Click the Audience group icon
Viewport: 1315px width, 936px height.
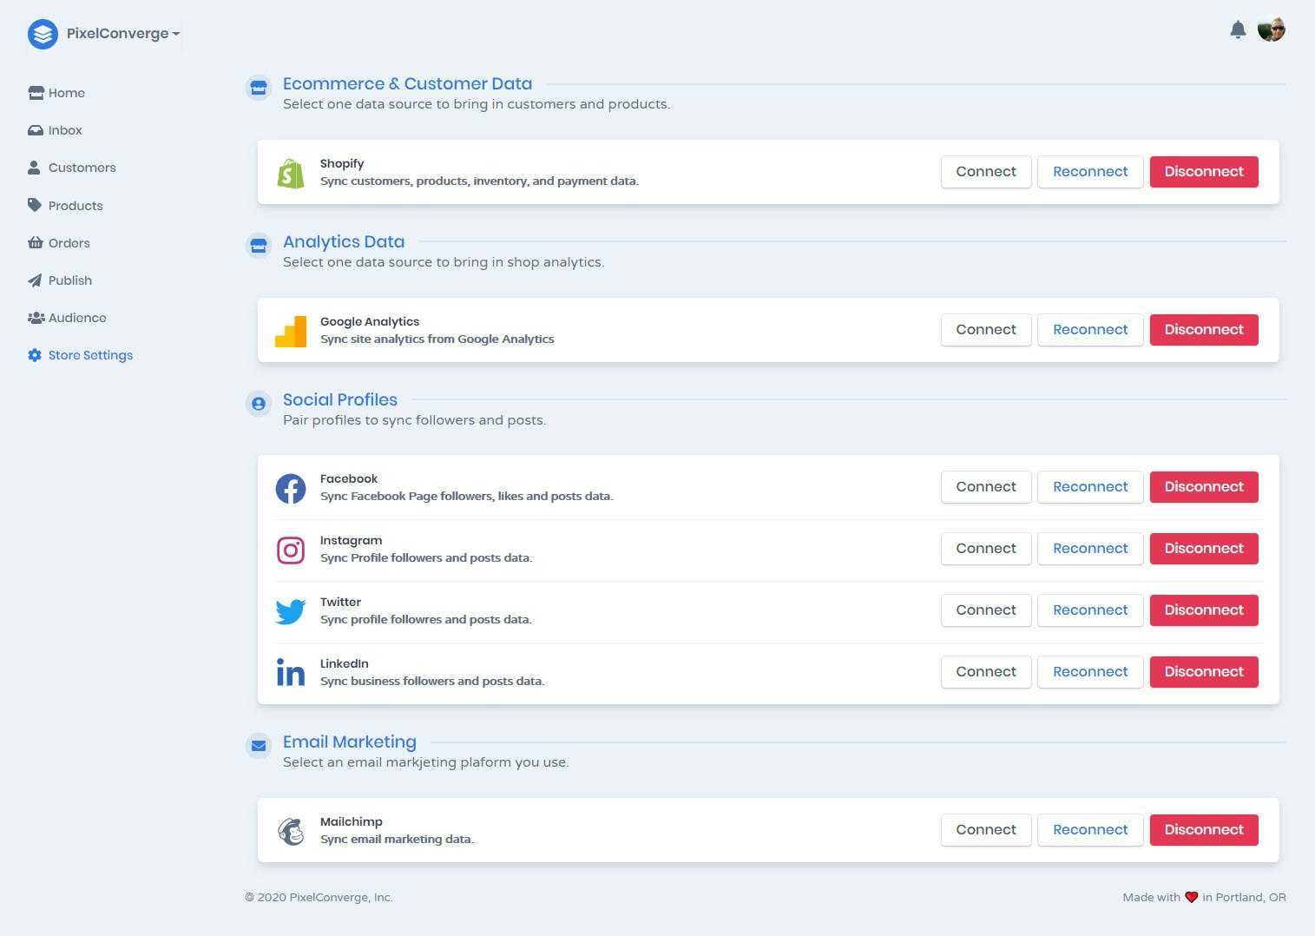point(36,318)
